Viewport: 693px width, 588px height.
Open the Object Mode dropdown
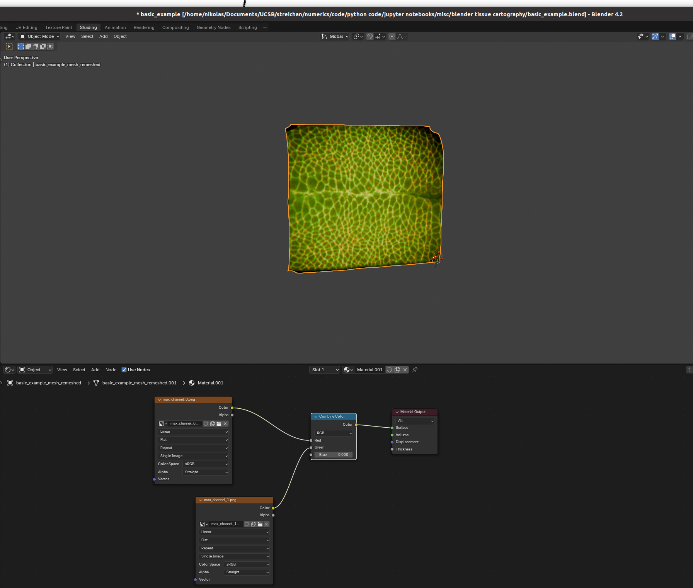coord(40,36)
